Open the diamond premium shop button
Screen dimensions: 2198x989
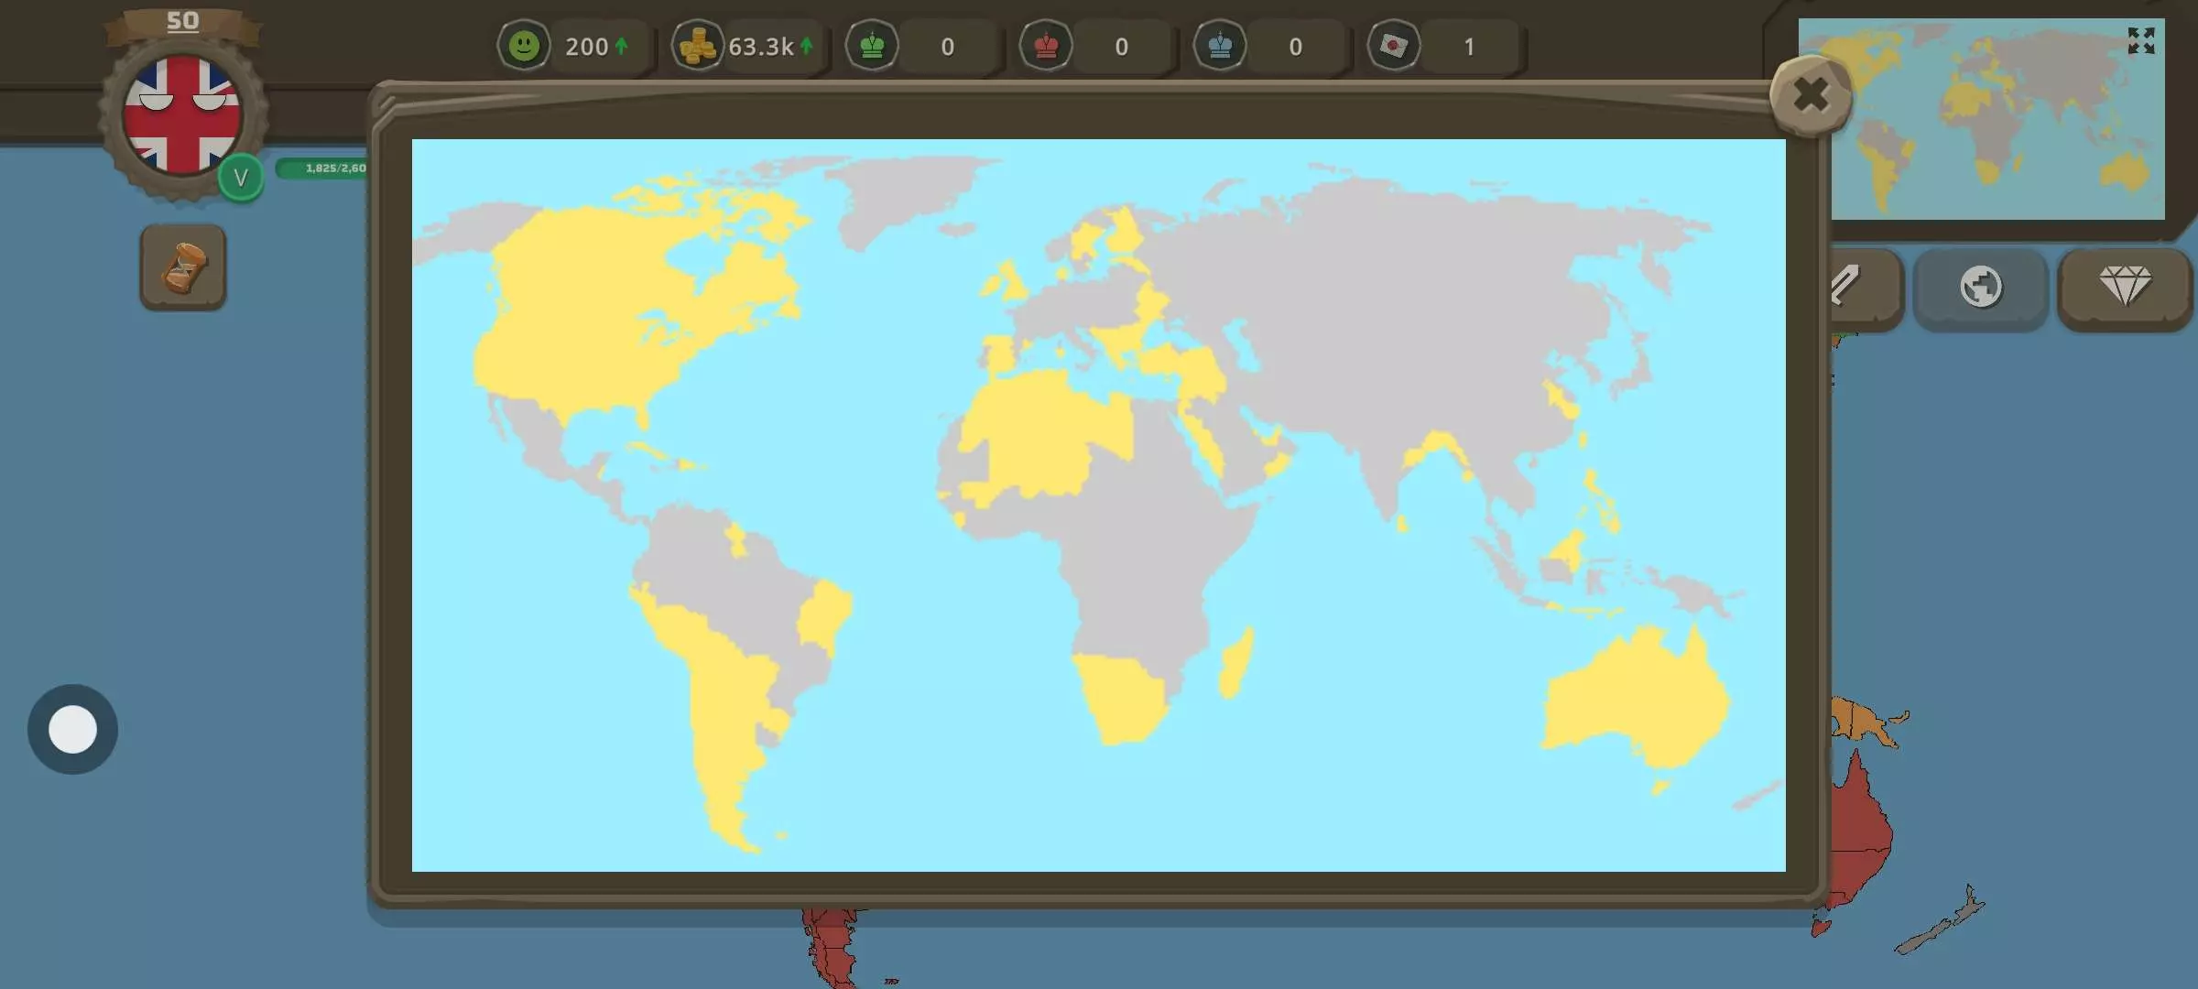(2125, 288)
